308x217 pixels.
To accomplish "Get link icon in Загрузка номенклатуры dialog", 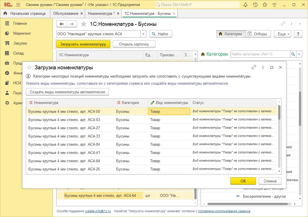I will point(254,67).
